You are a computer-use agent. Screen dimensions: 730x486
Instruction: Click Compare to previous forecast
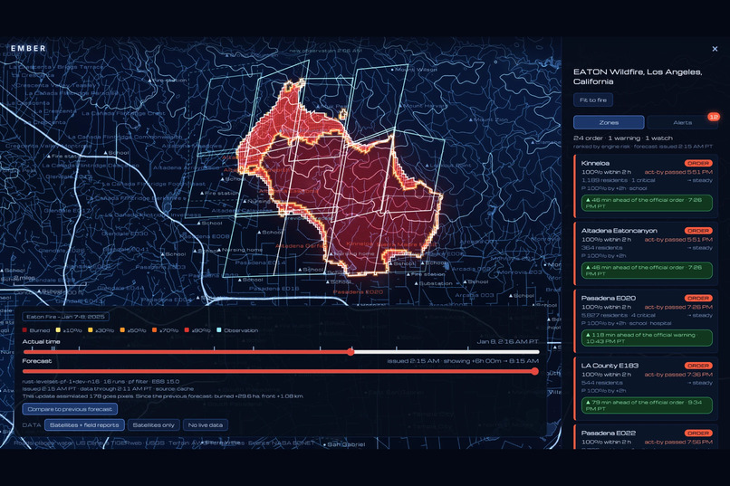click(70, 409)
